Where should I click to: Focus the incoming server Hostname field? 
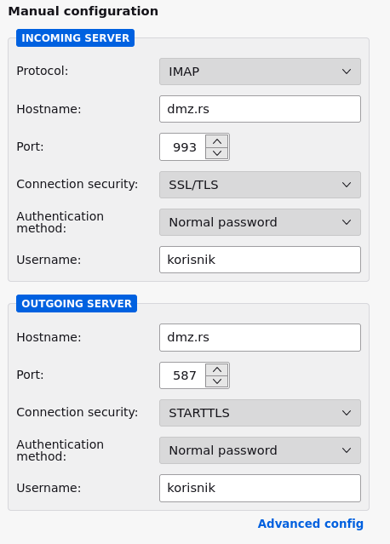260,109
